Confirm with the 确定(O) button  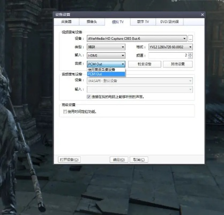119,160
